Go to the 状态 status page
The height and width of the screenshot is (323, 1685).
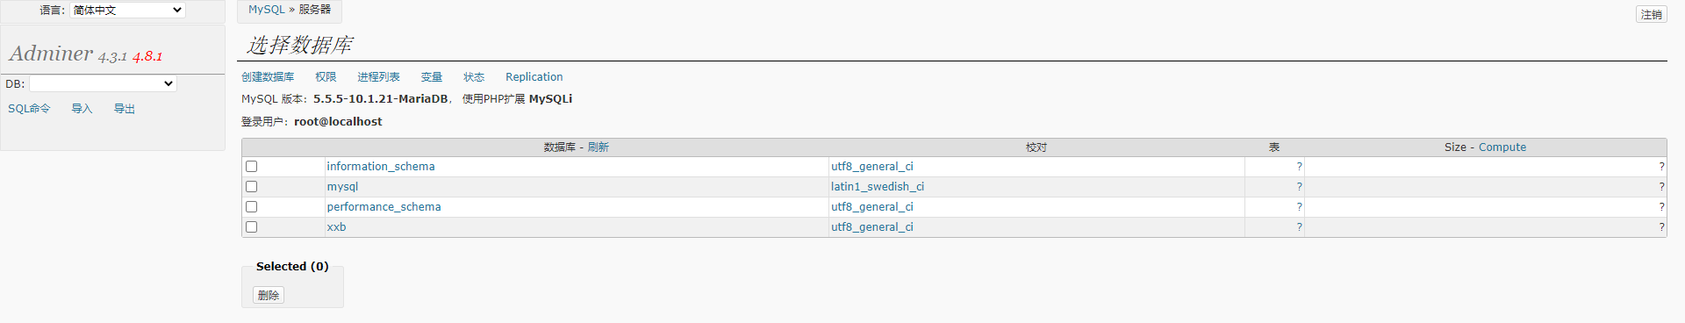click(x=474, y=77)
